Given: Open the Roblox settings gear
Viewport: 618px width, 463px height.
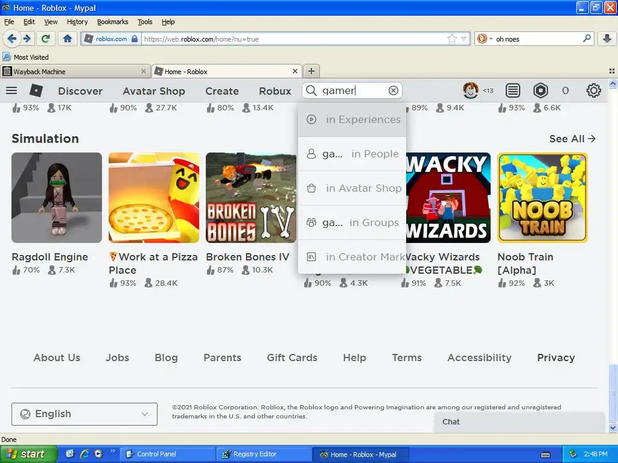Looking at the screenshot, I should [x=594, y=91].
